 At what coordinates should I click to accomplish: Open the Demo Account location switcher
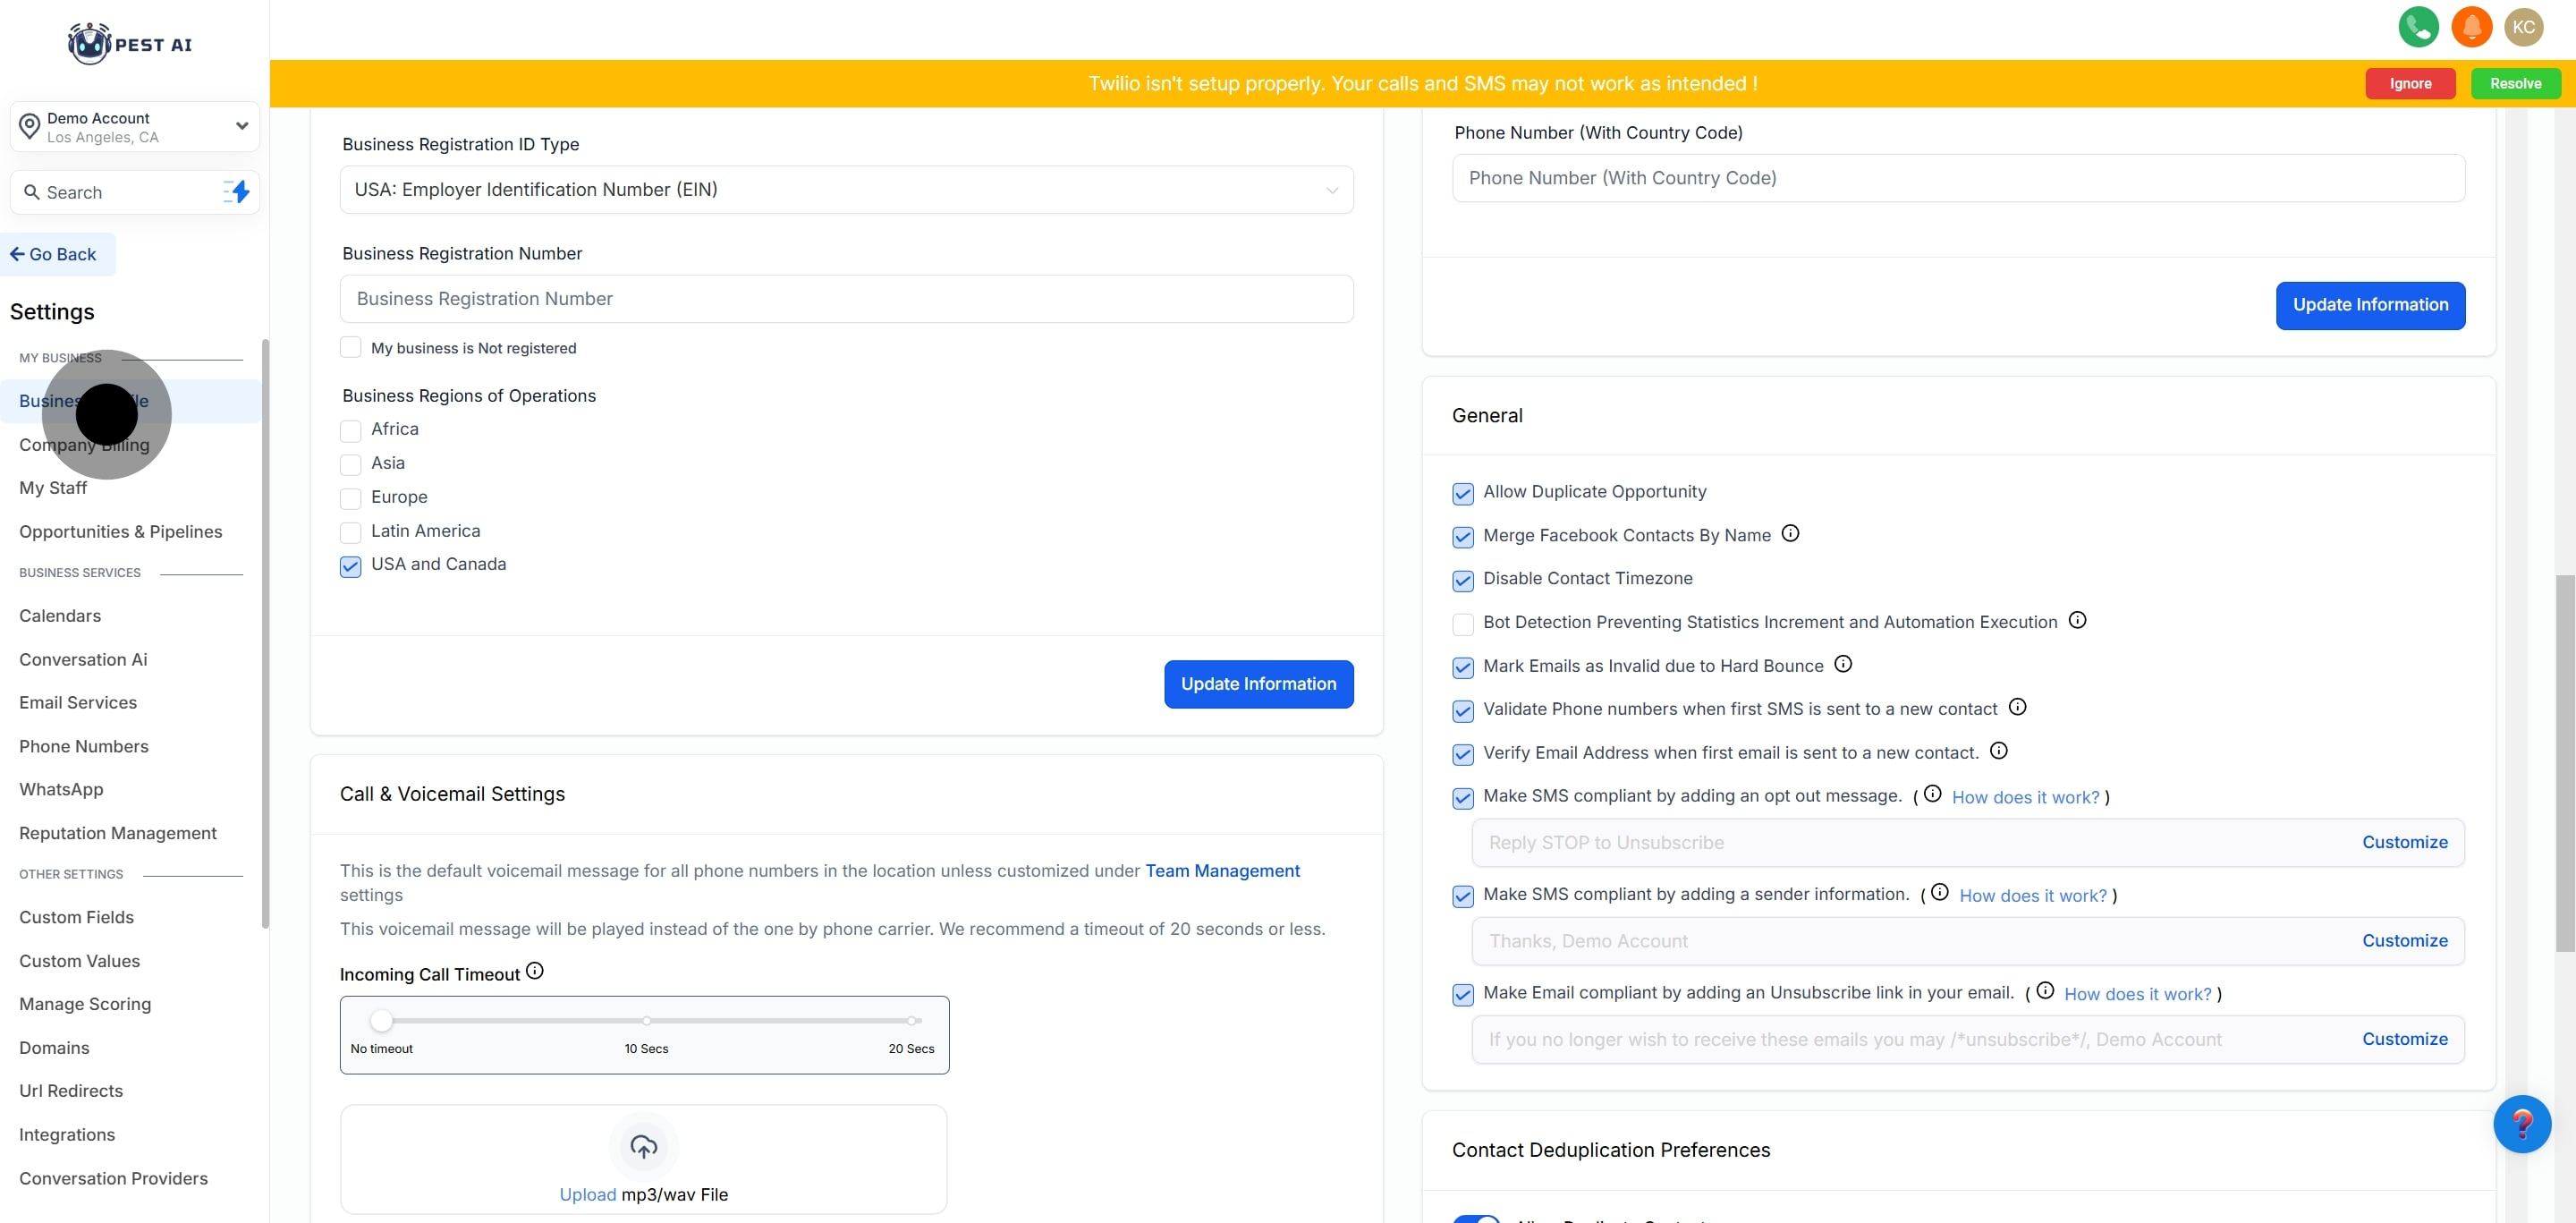134,127
